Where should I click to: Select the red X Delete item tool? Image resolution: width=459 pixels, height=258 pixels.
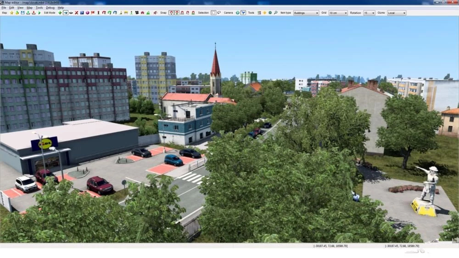(76, 13)
